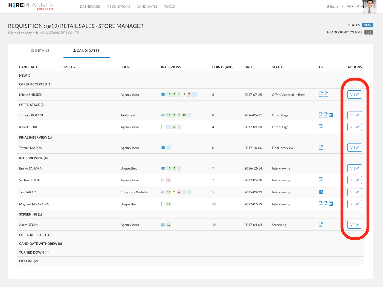Screen dimensions: 383x287
Task: Click the user profile photo
Action: 369,7
